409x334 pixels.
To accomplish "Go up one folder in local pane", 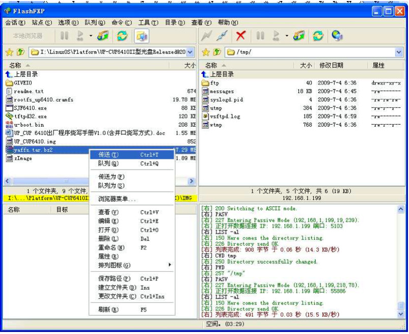I will (20, 52).
